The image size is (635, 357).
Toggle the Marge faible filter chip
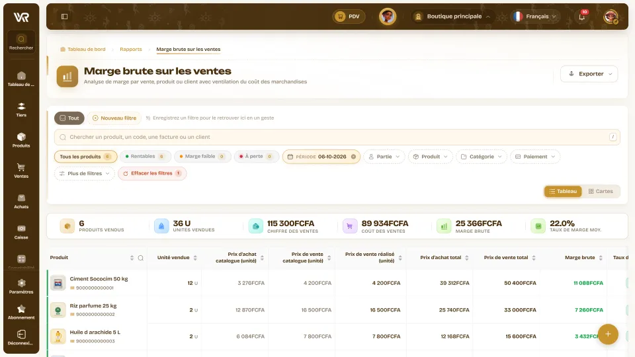coord(202,156)
